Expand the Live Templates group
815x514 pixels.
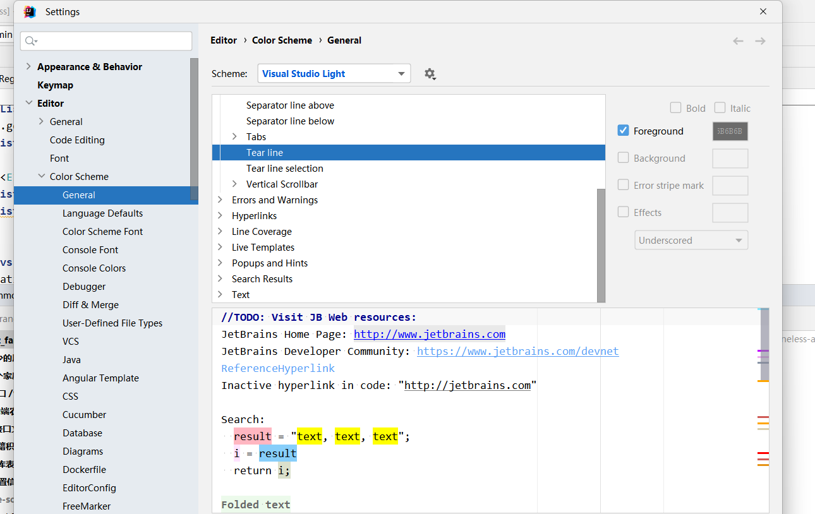click(220, 247)
